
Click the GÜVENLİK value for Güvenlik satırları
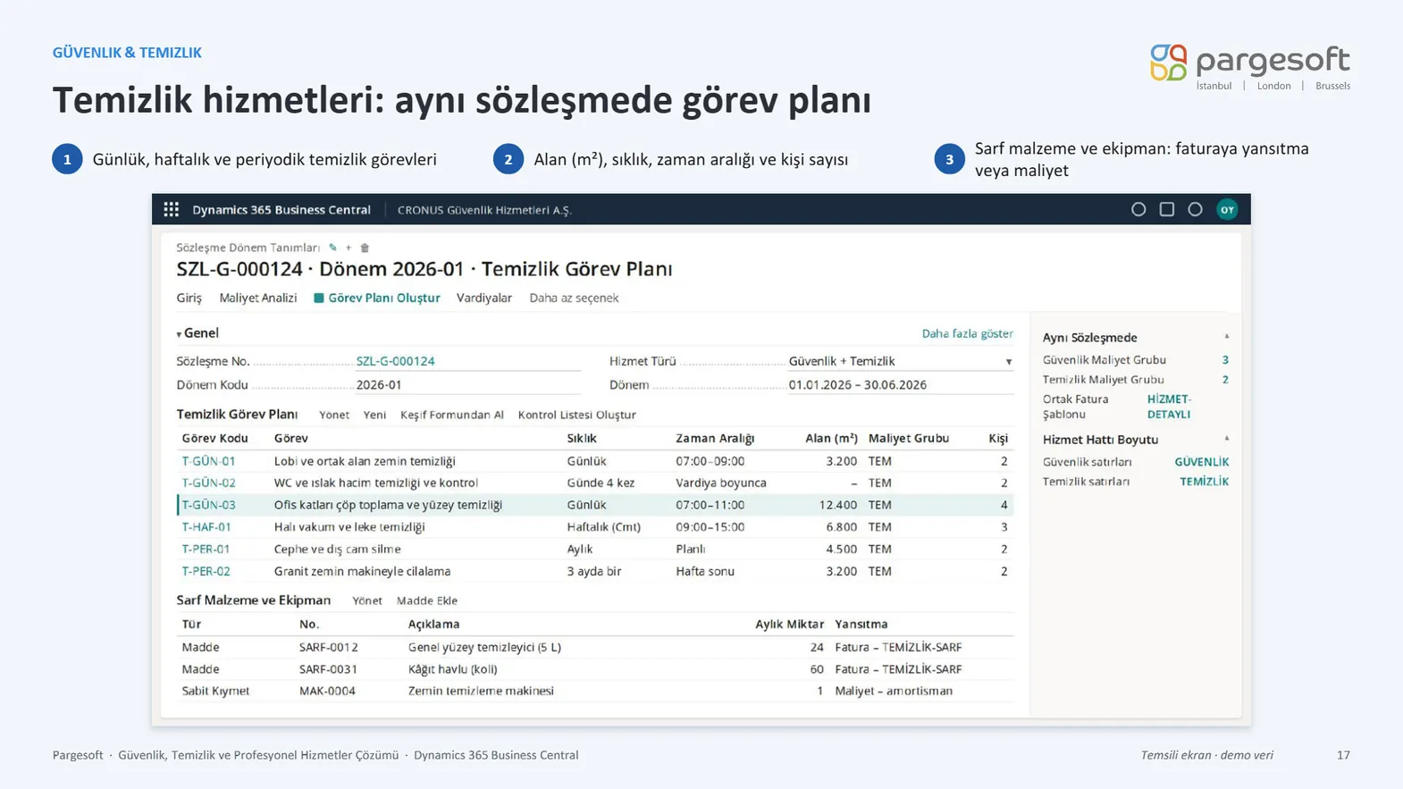(1201, 462)
